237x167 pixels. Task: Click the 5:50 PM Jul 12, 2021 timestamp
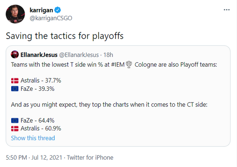click(x=34, y=158)
